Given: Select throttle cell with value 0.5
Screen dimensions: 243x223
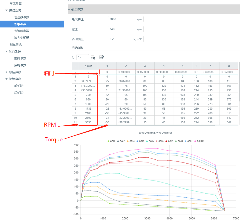Looking at the screenshot, I should [x=196, y=72].
